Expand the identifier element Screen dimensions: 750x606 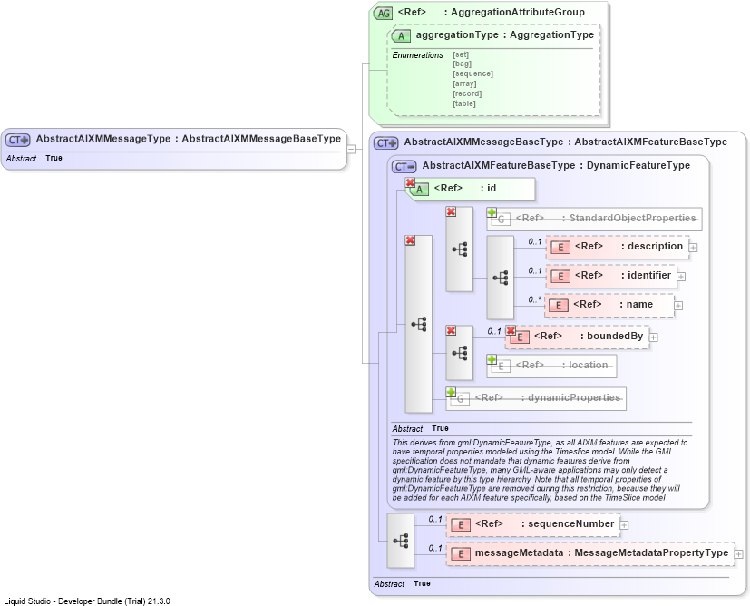(x=682, y=277)
